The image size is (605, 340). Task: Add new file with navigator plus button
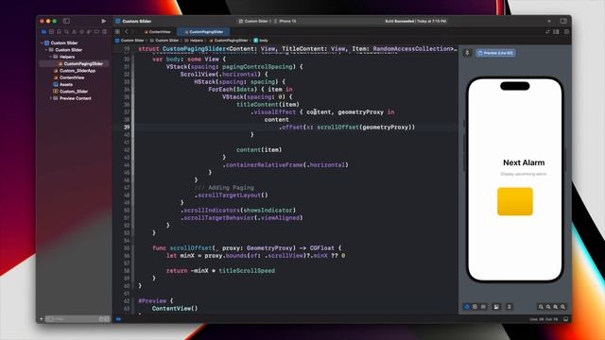click(x=42, y=319)
